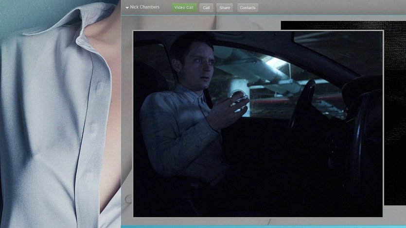The width and height of the screenshot is (406, 228).
Task: Open the Contacts list
Action: (247, 8)
